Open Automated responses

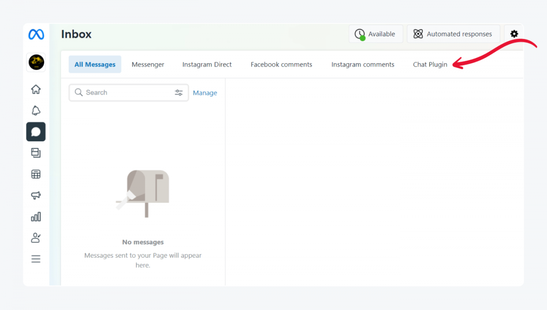click(x=453, y=34)
